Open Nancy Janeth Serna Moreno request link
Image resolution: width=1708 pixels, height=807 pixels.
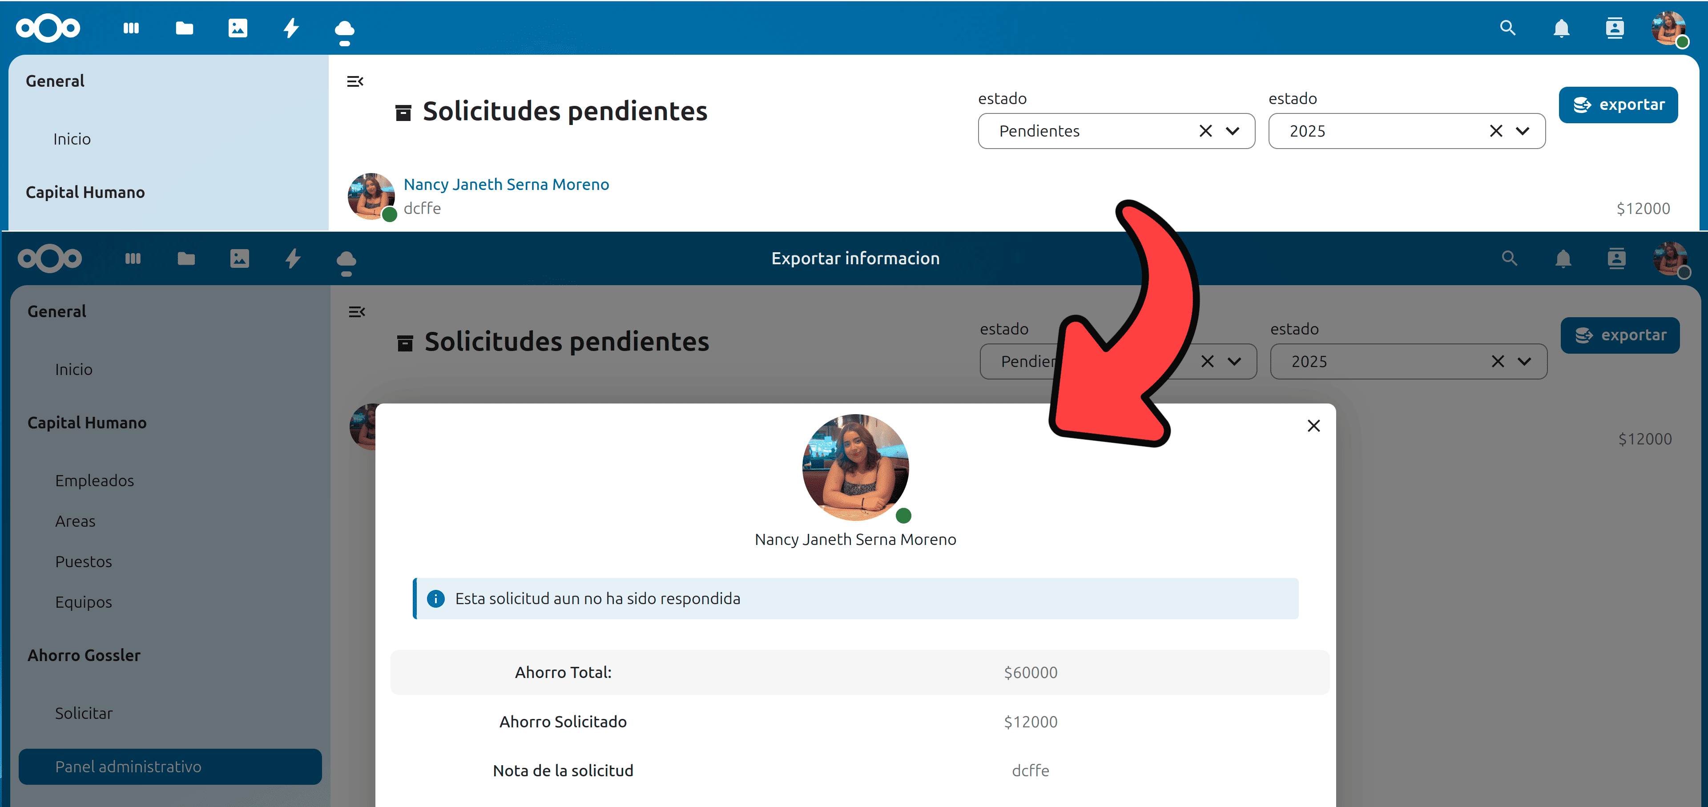point(506,184)
